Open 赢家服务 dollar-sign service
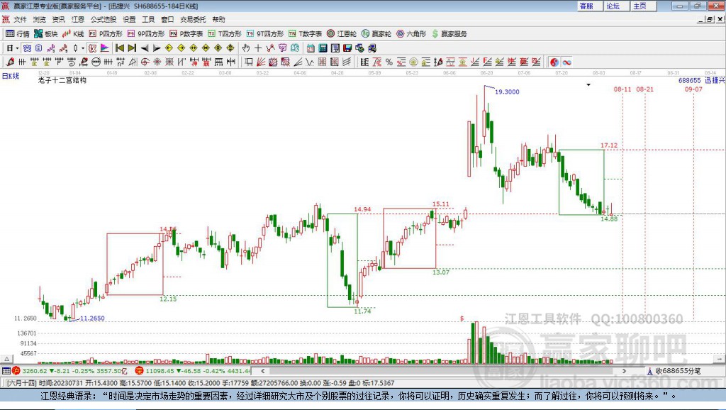This screenshot has height=410, width=726. (x=449, y=34)
